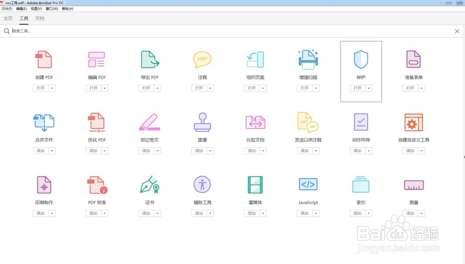Click the magnifier search icon
Screen dimensions: 465x264
point(7,31)
